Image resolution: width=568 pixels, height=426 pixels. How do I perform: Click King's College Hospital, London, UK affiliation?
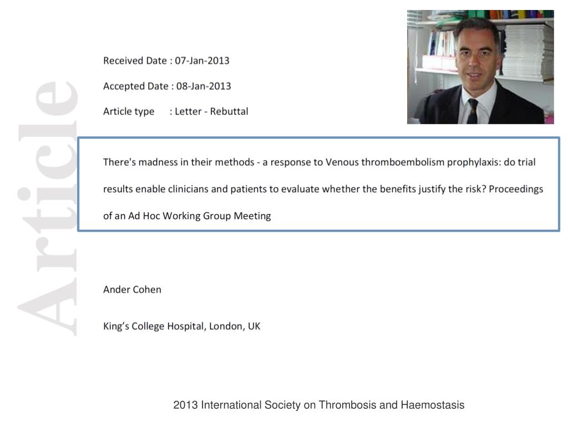click(182, 326)
